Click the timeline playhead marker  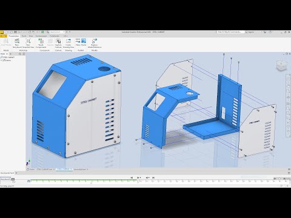tap(138, 182)
